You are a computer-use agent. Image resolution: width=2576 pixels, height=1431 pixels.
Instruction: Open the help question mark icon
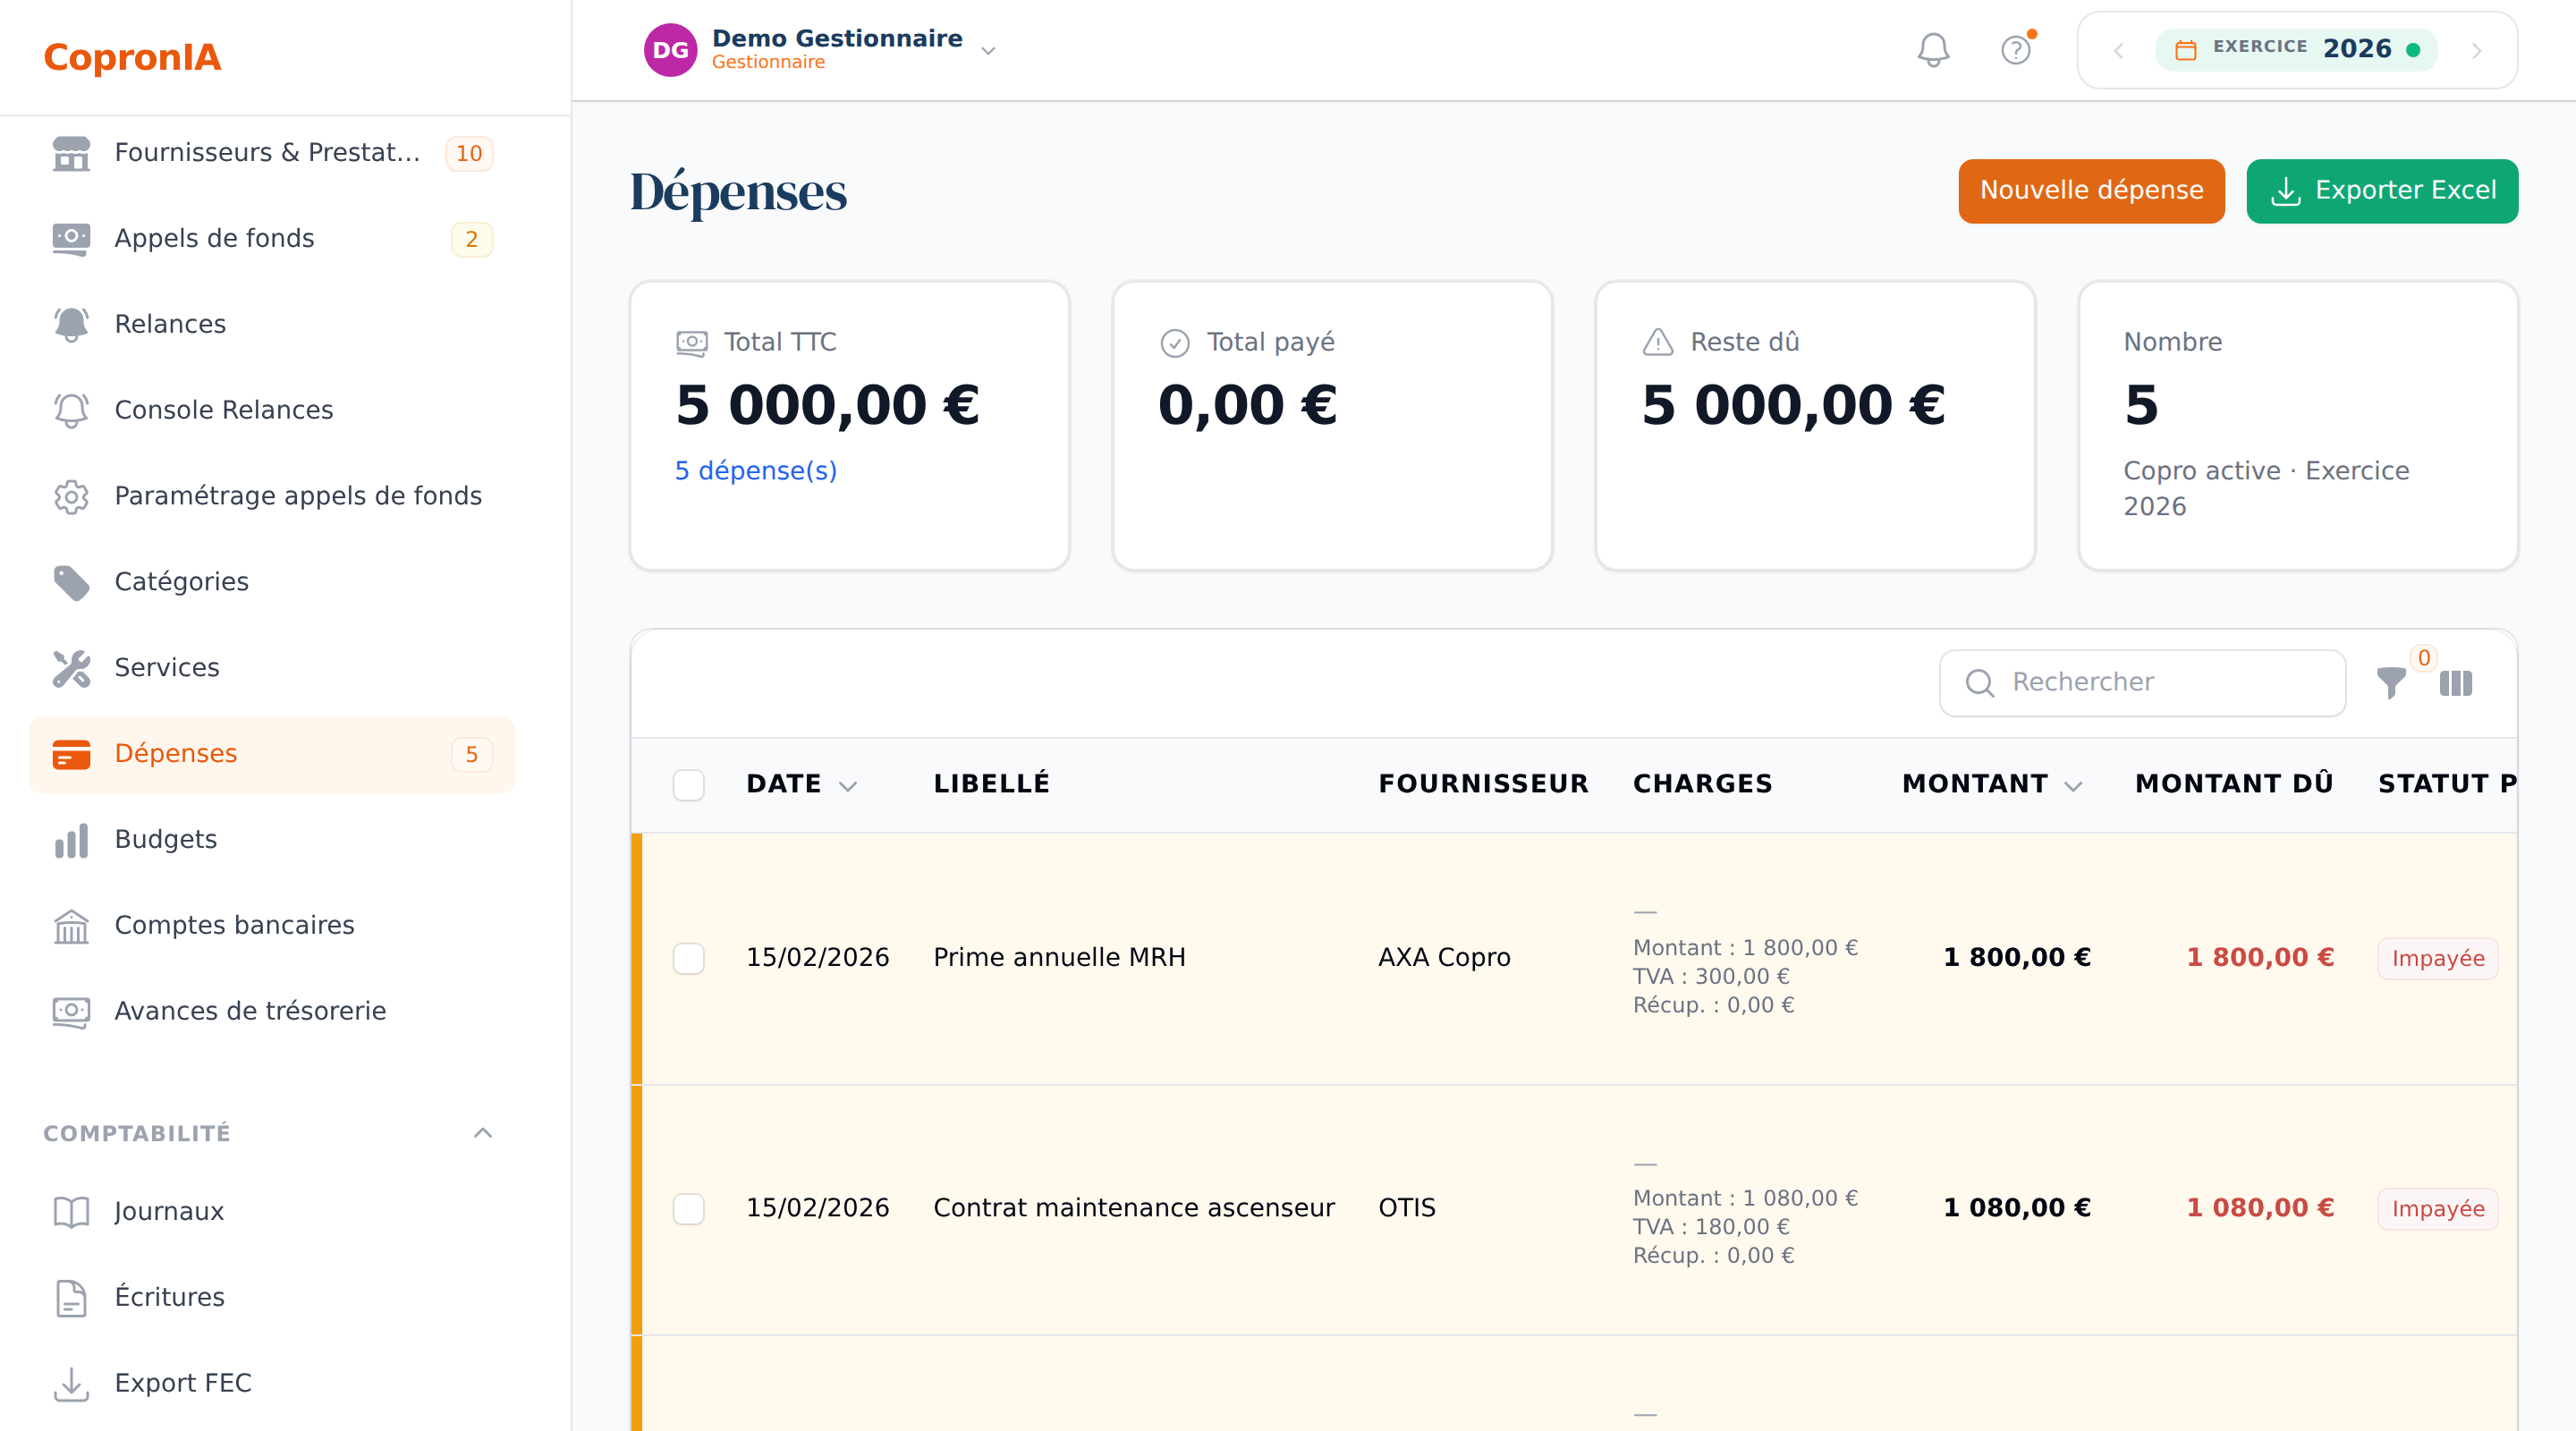[x=2016, y=50]
